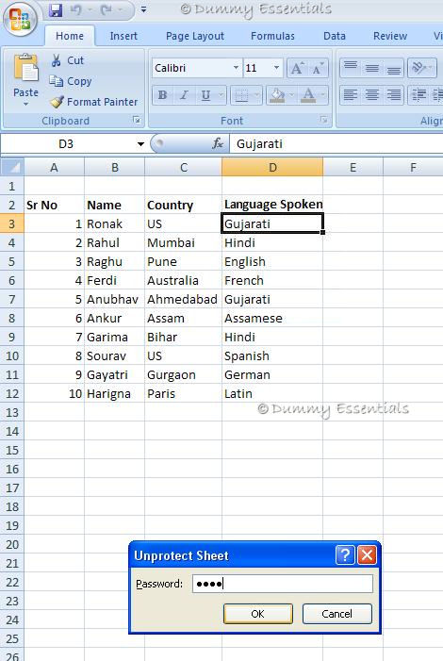Expand the Underline style dropdown arrow
Screen dimensions: 443x661
point(221,95)
